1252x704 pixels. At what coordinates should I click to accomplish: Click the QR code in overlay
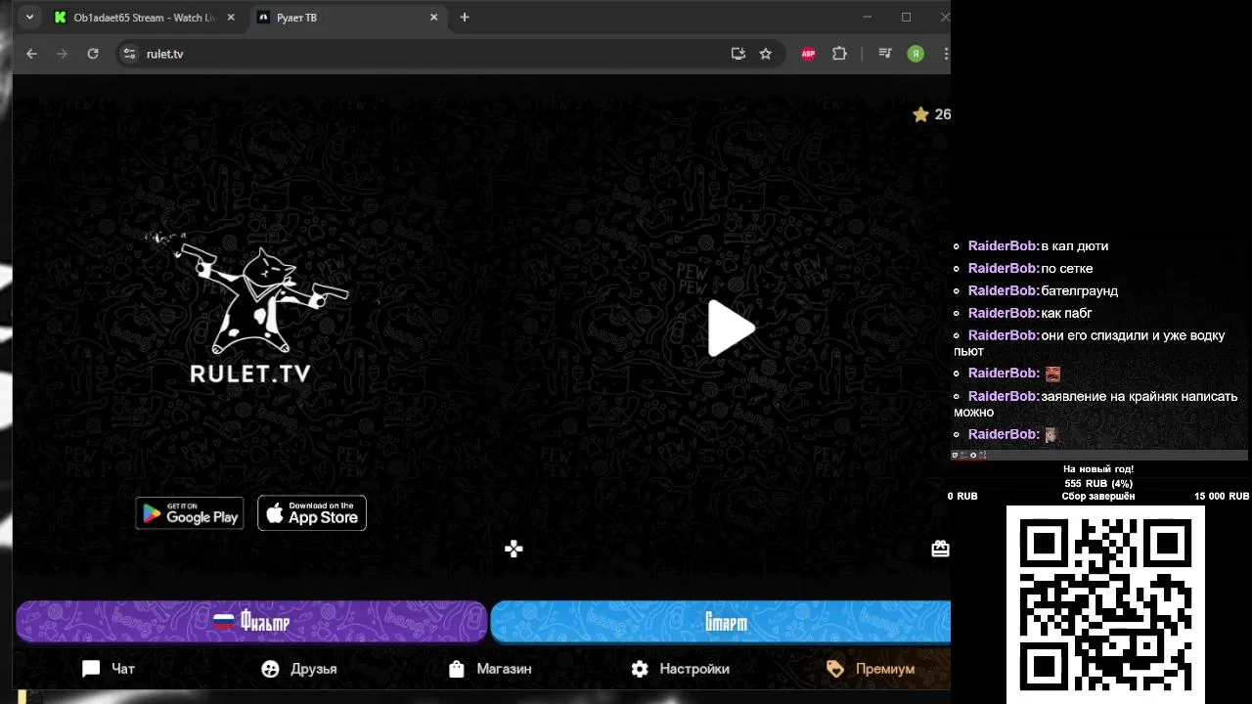1105,604
